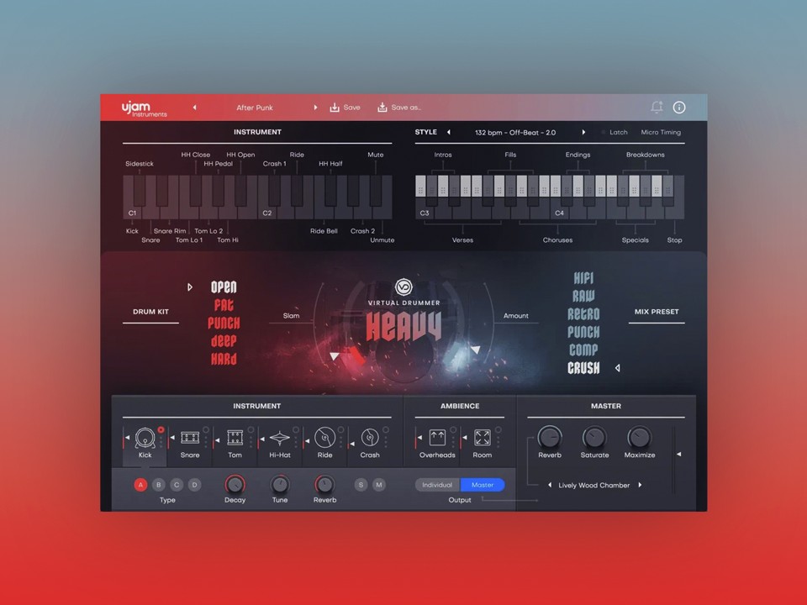
Task: Adjust the Saturate knob
Action: tap(594, 438)
